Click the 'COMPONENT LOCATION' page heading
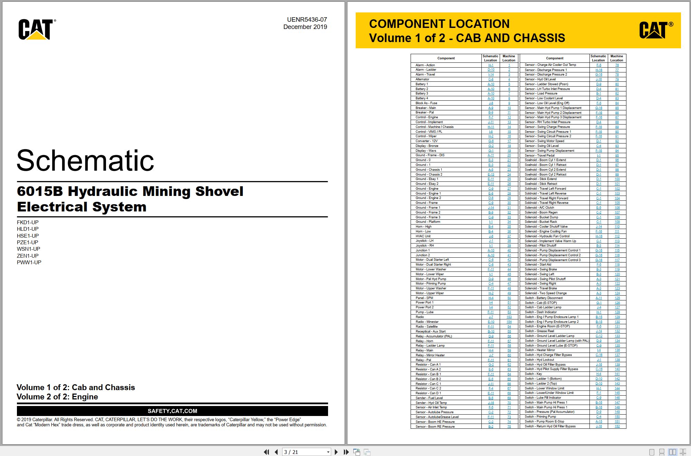 439,24
